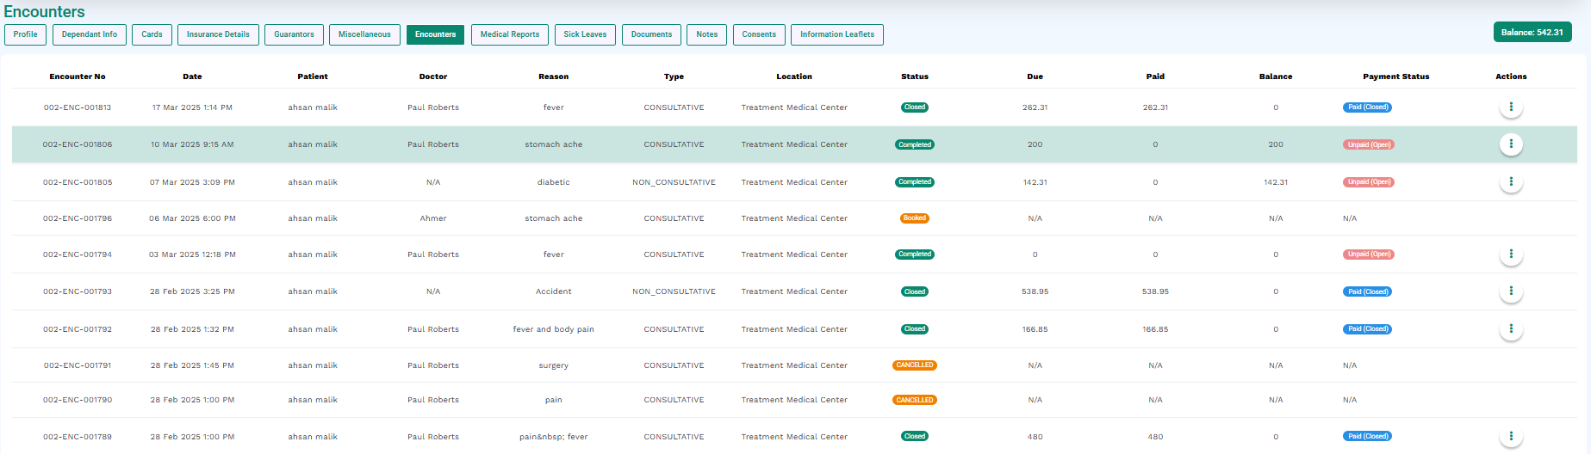Select encounter number 002-ENC-001794
Viewport: 1591px width, 454px height.
coord(78,255)
